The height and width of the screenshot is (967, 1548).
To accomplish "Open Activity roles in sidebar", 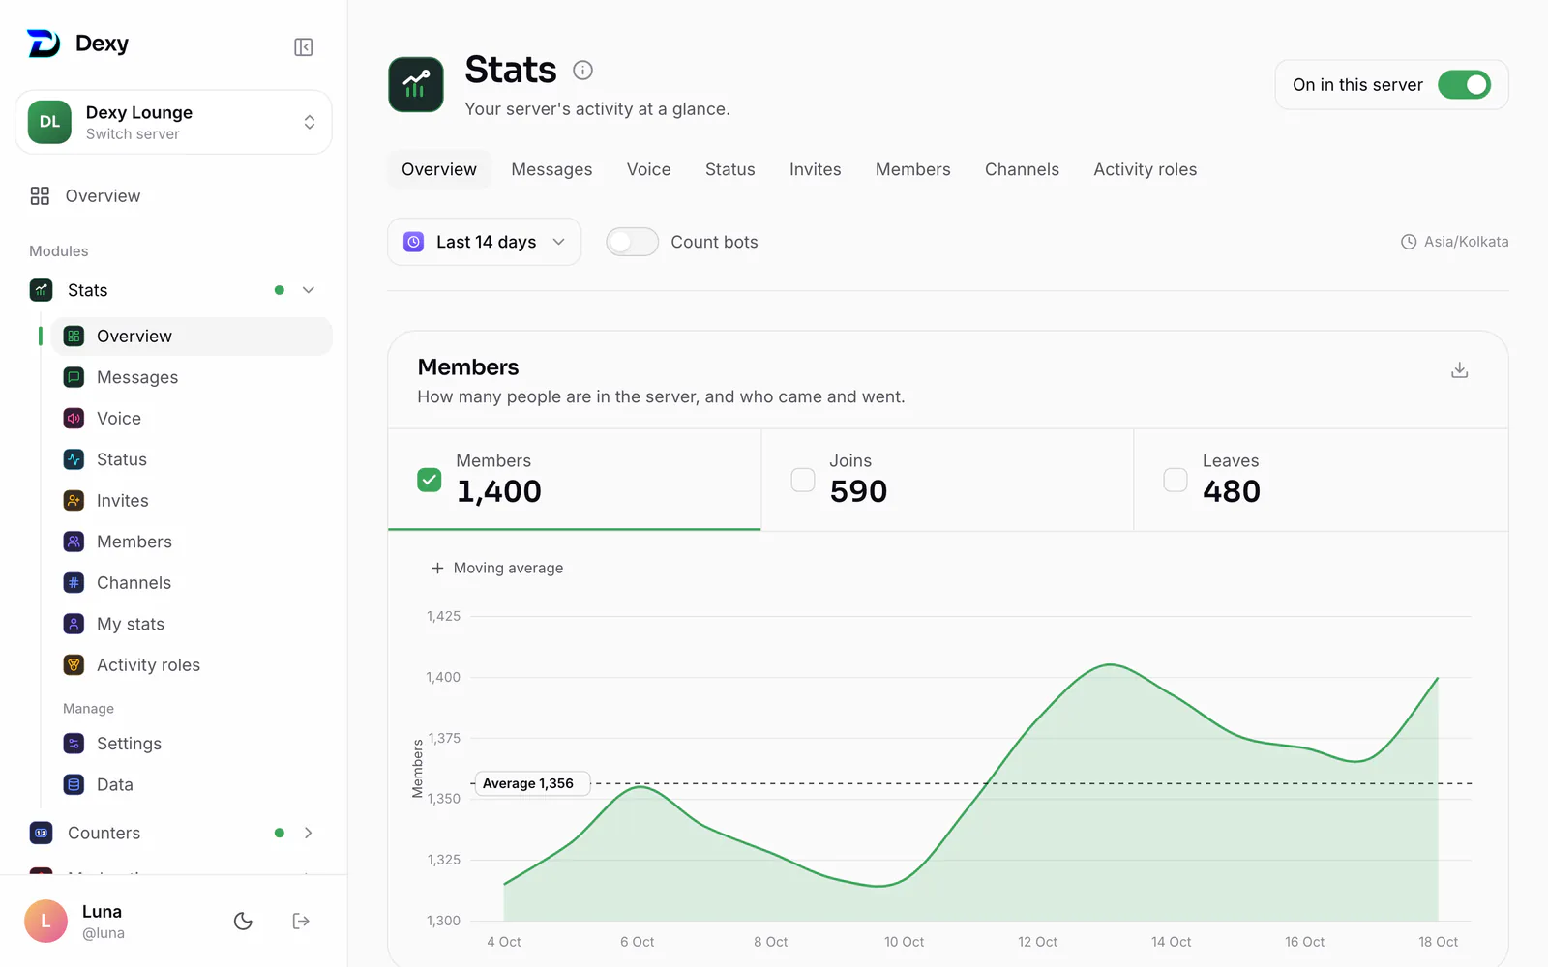I will pos(192,665).
